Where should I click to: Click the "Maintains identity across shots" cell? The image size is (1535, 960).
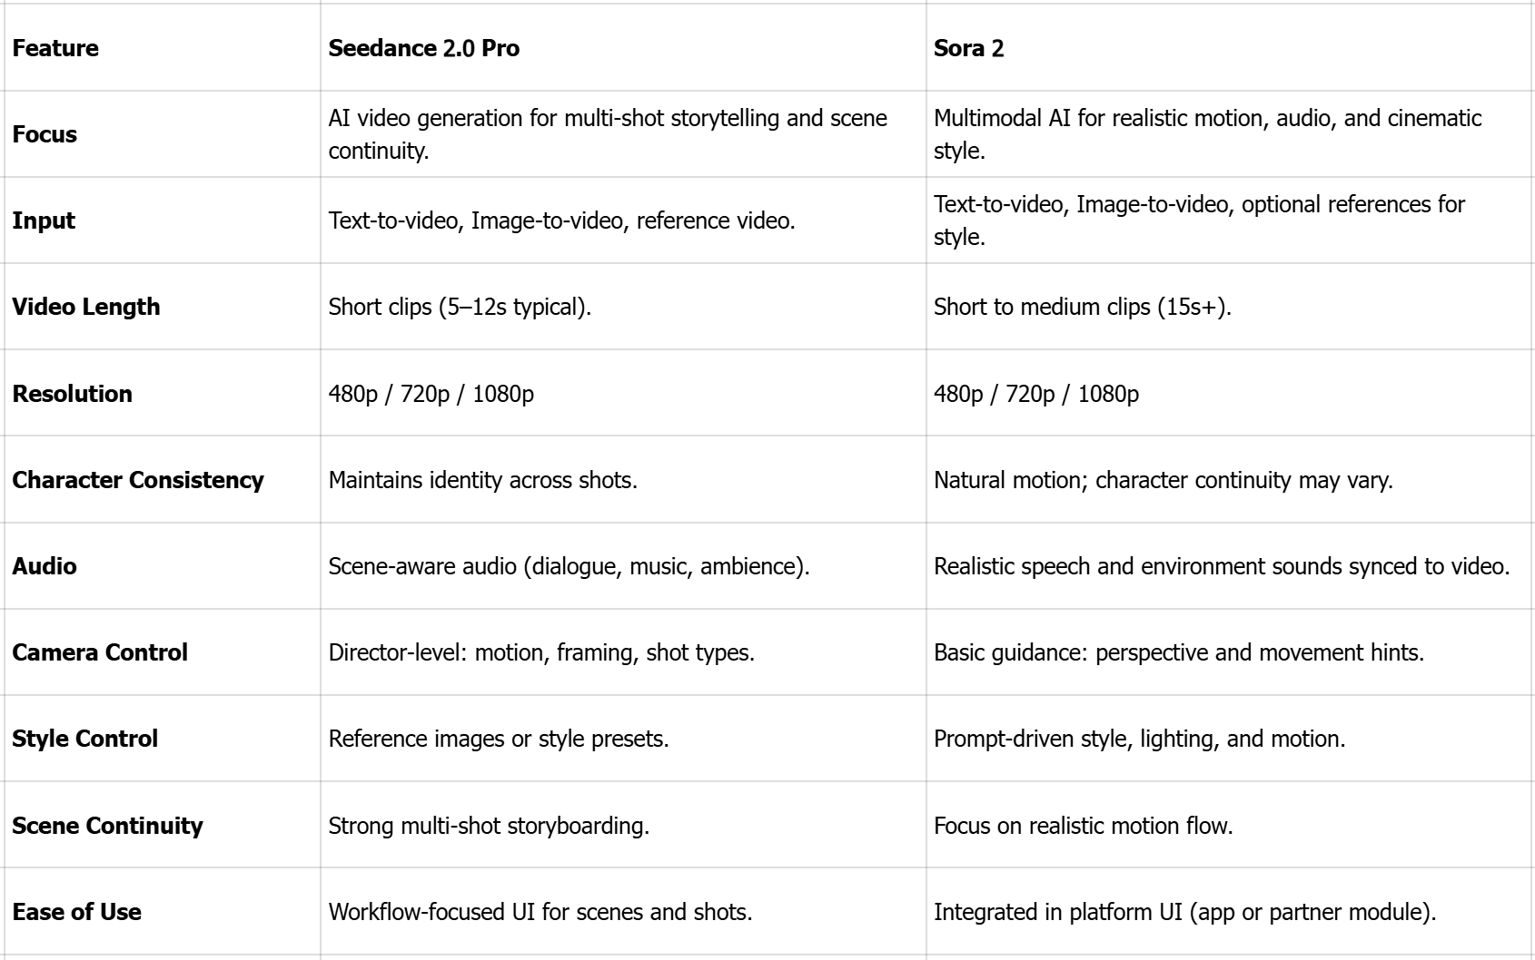[483, 480]
